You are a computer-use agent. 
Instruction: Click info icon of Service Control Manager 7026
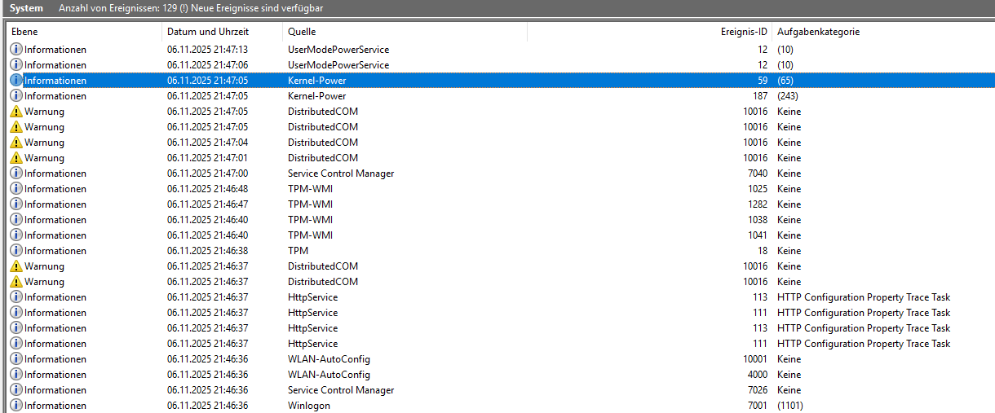coord(16,390)
